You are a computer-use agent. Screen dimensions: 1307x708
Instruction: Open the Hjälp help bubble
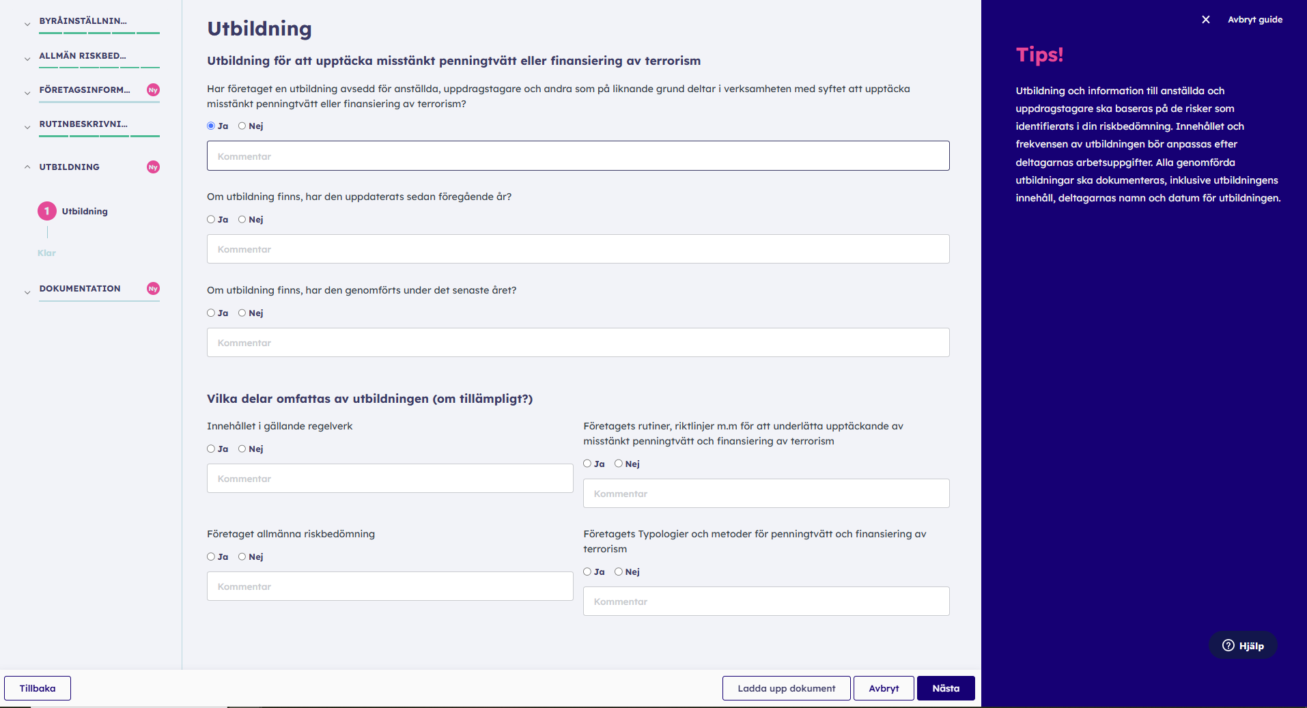coord(1243,645)
